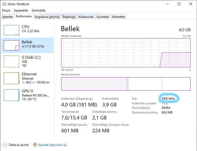Click the Disk 0 (C:) graph thumbnail
The image size is (197, 151).
12,61
